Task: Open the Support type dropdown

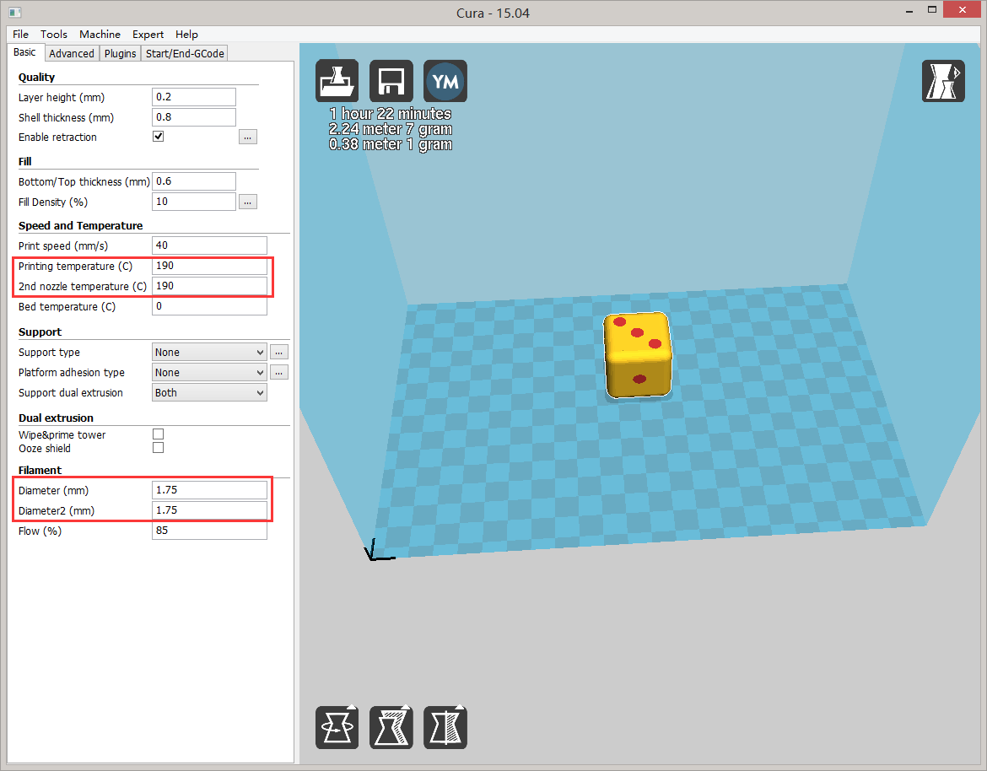Action: point(208,351)
